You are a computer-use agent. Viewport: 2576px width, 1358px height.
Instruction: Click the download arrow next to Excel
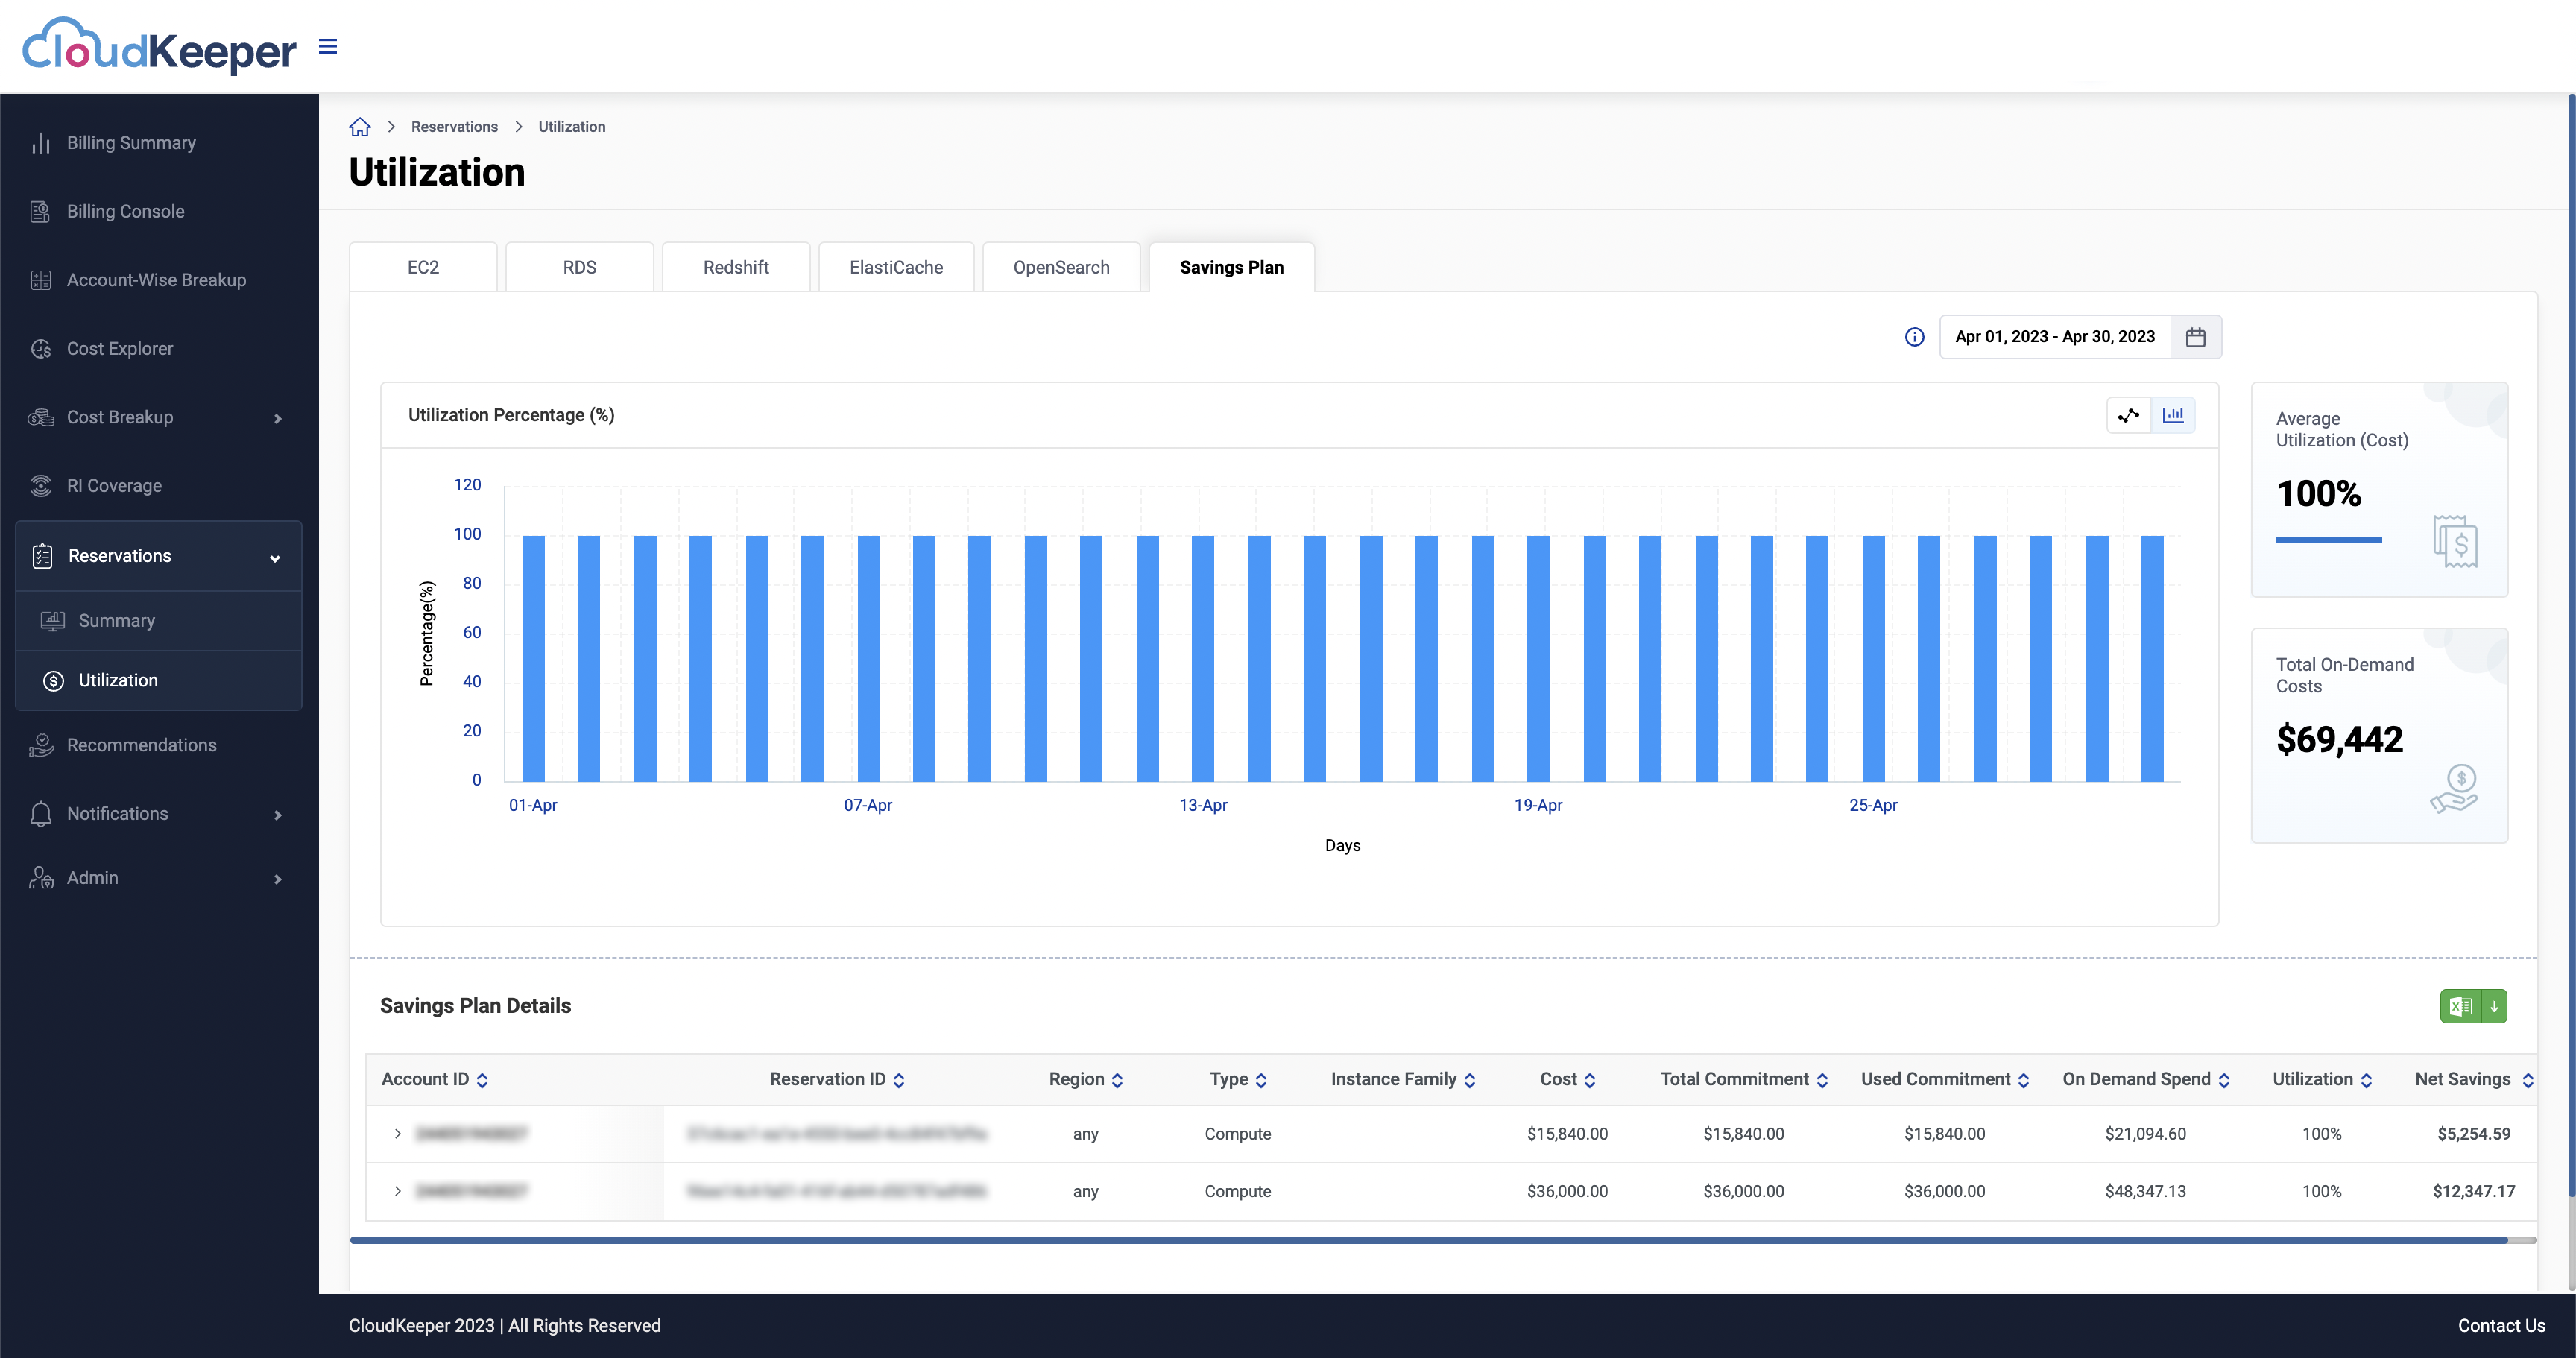(x=2494, y=1006)
